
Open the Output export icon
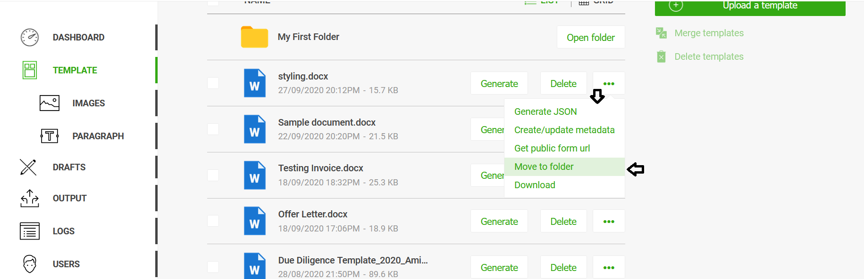tap(30, 198)
